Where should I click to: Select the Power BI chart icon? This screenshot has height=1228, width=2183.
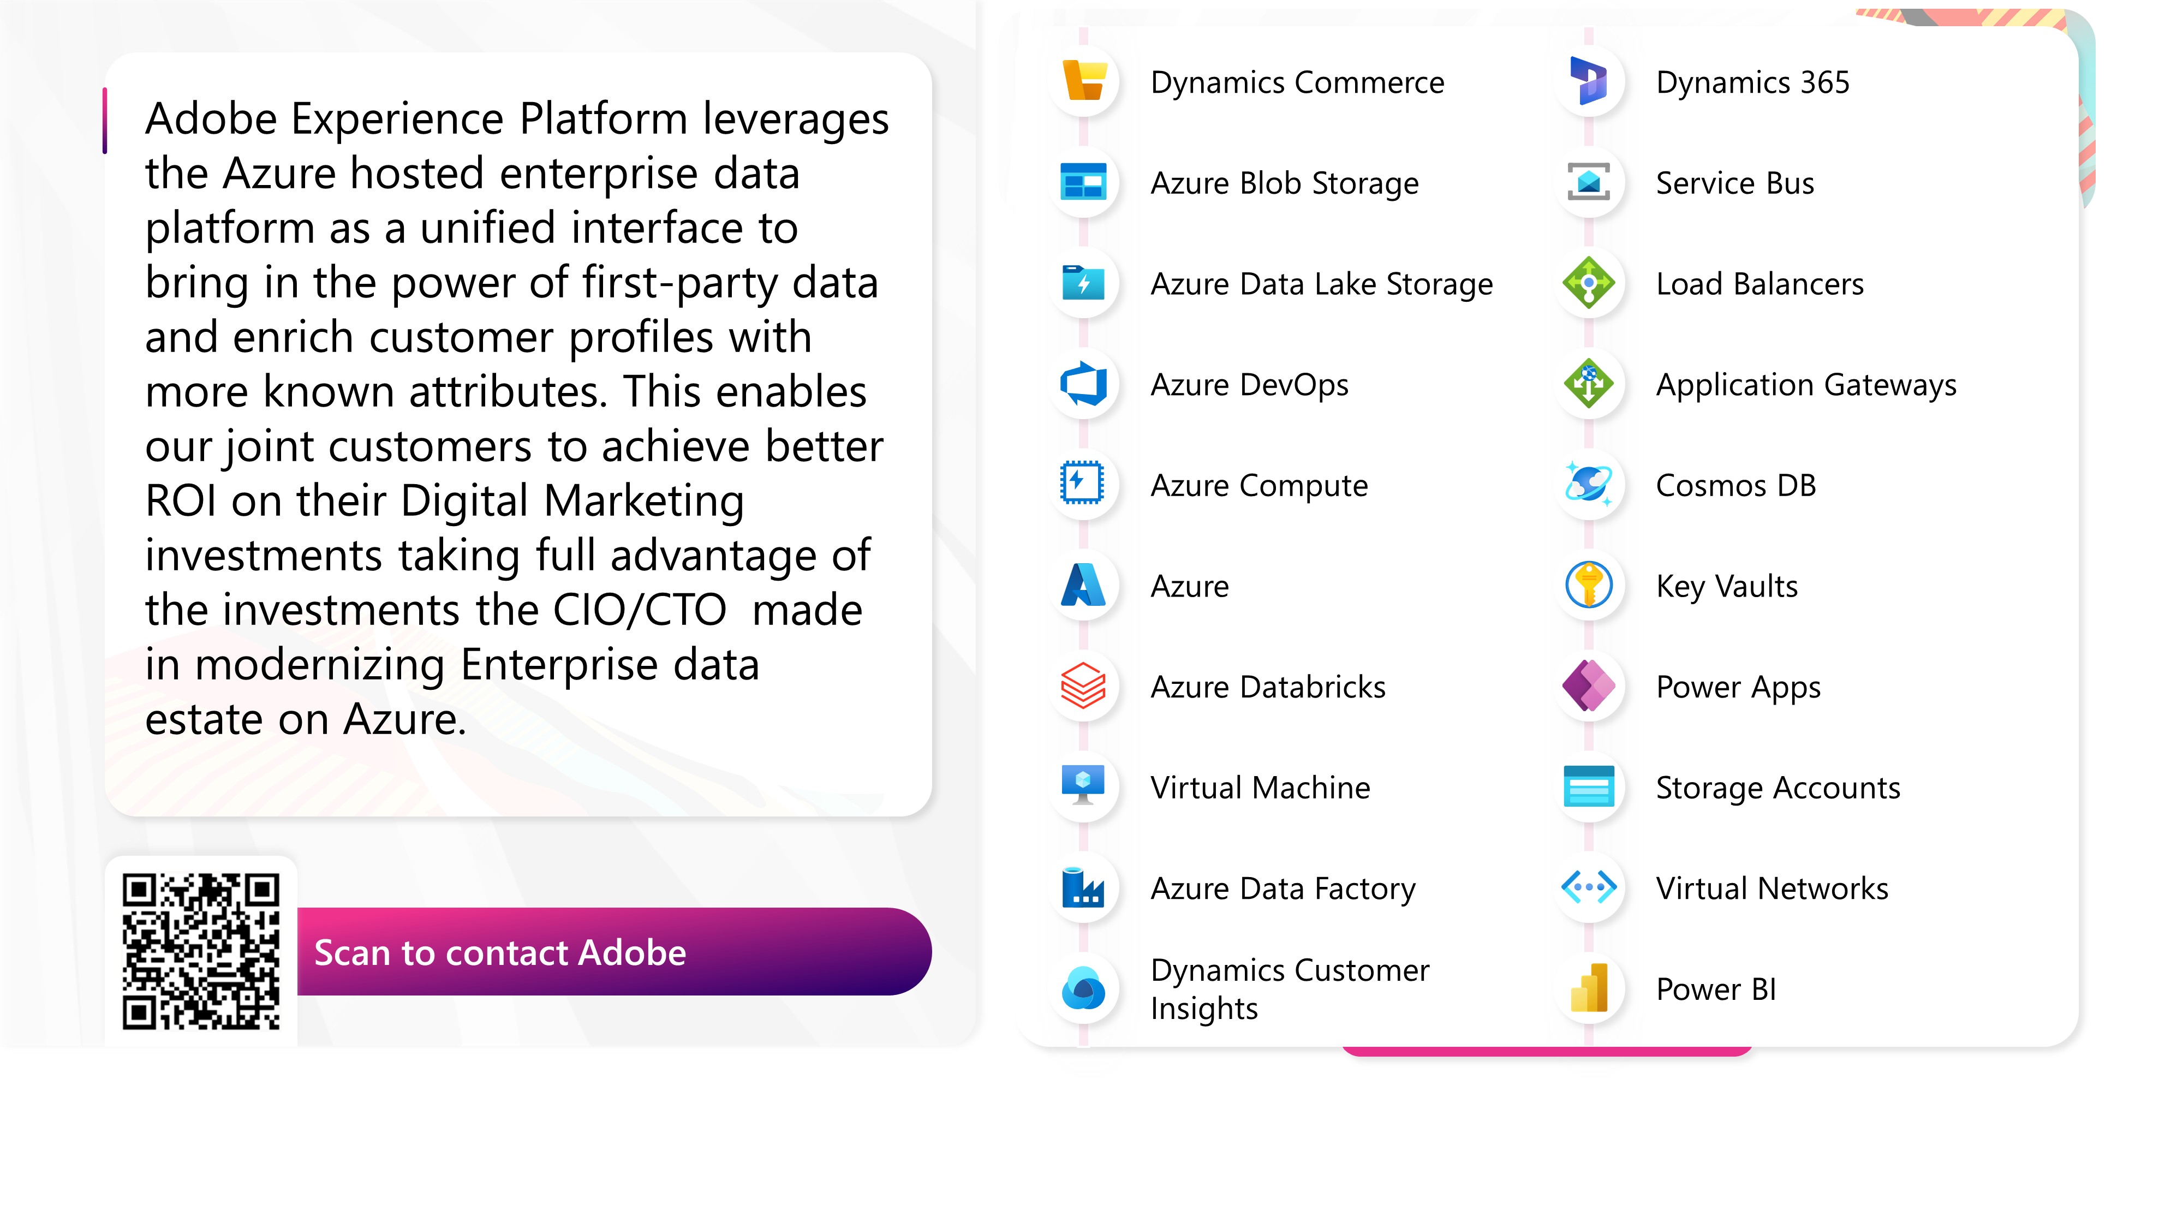point(1589,989)
